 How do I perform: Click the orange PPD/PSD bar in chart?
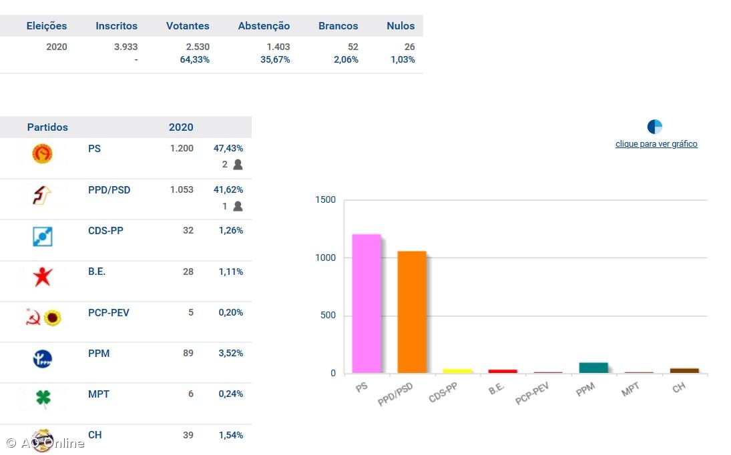coord(411,312)
